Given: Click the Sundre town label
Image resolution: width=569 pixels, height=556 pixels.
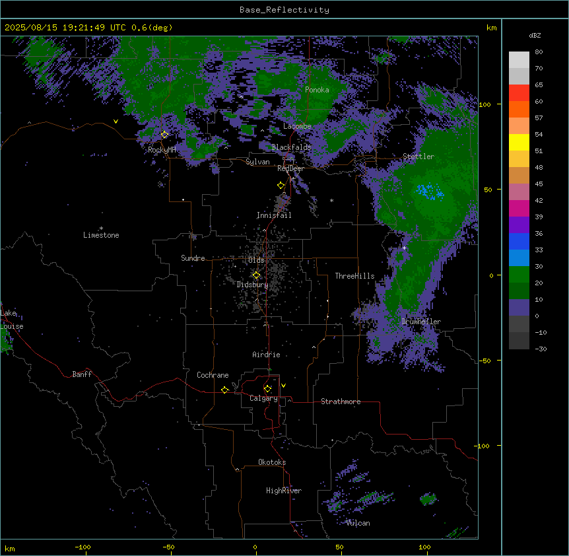Looking at the screenshot, I should (193, 258).
